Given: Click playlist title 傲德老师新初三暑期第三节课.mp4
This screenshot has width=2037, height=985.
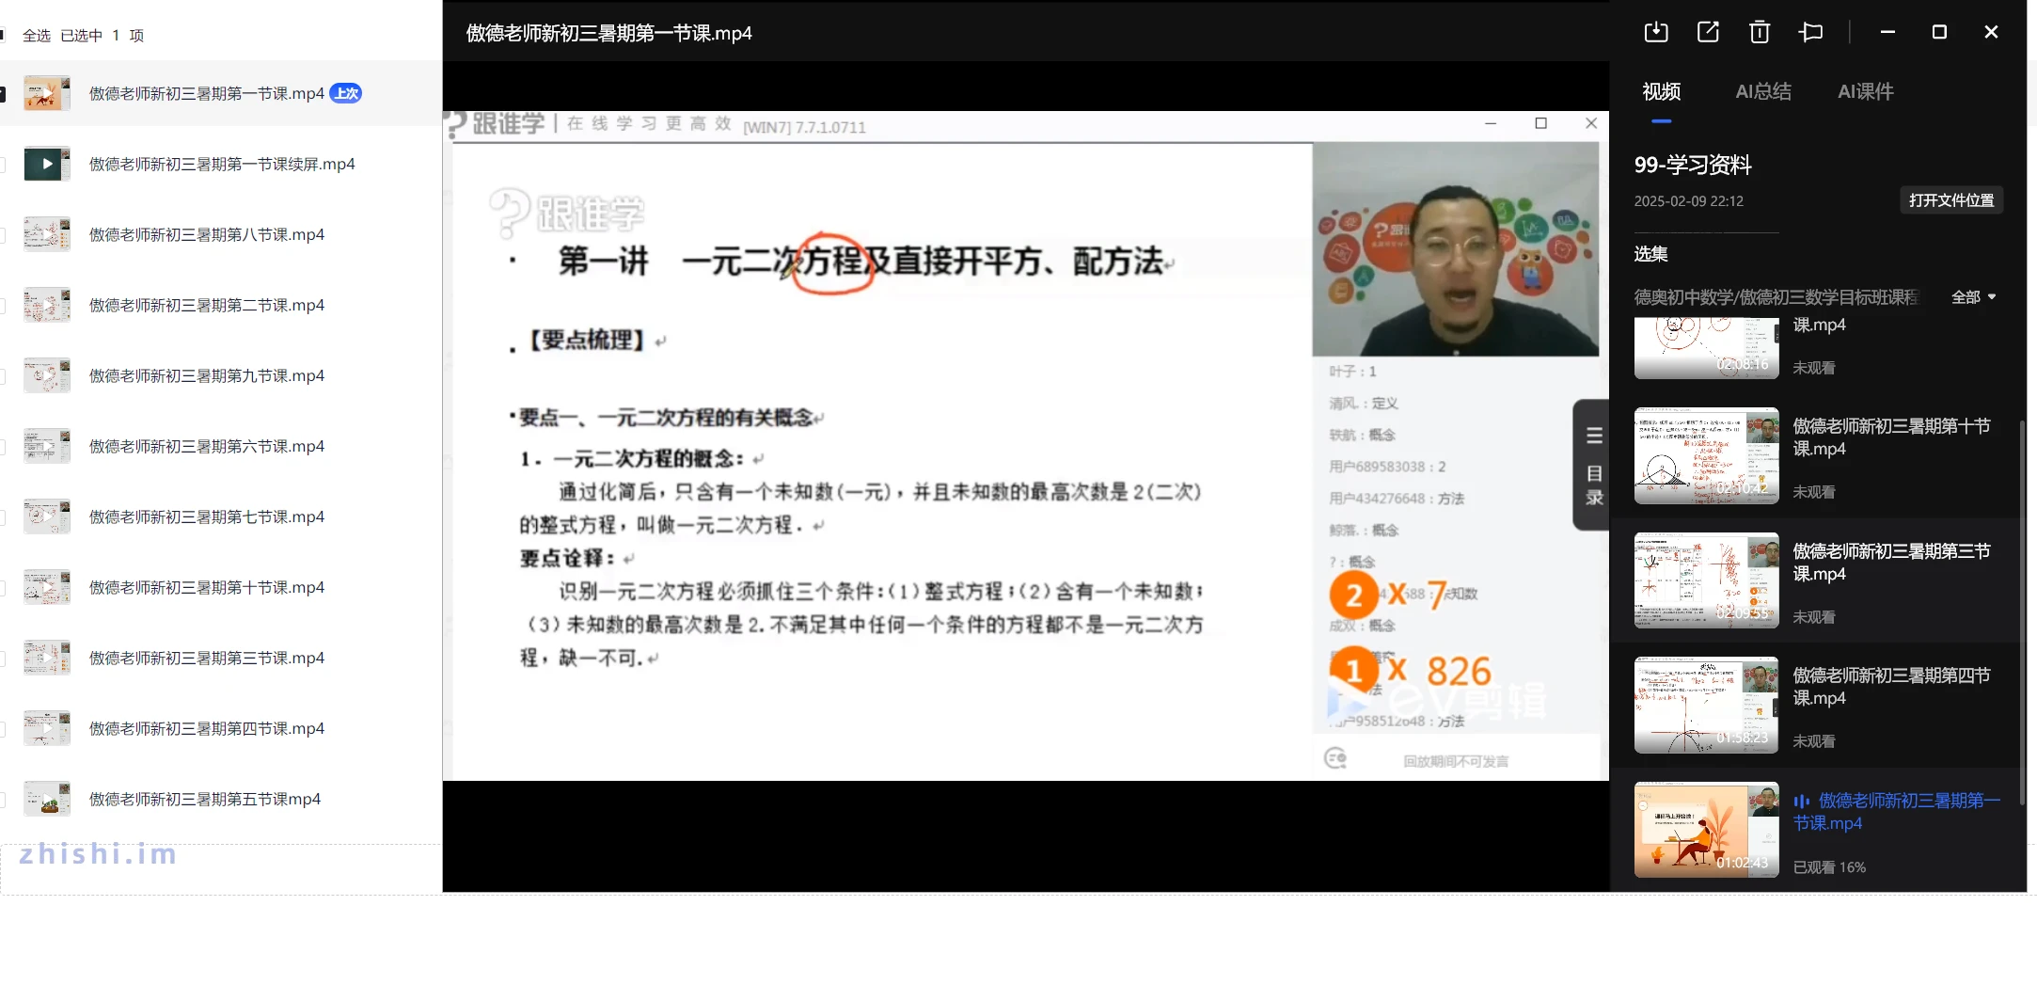Looking at the screenshot, I should (1891, 563).
